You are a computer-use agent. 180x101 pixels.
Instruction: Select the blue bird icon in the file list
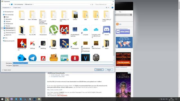tap(22, 58)
